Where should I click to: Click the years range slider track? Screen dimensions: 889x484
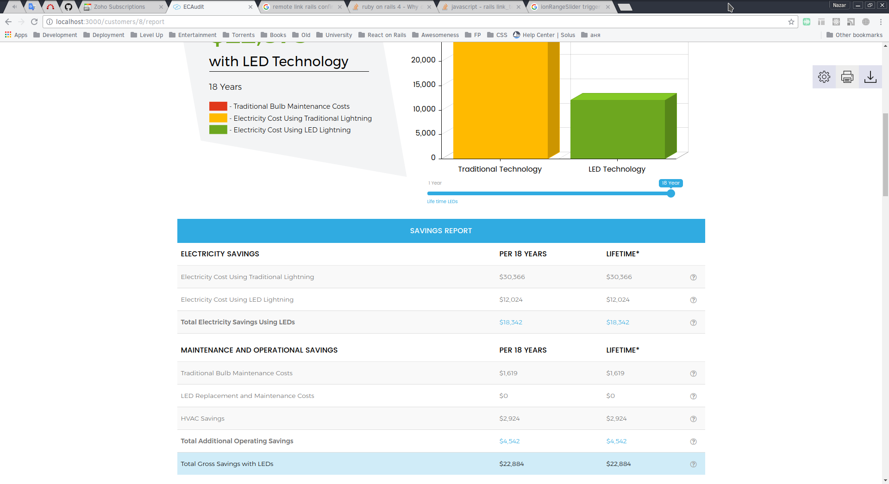549,193
